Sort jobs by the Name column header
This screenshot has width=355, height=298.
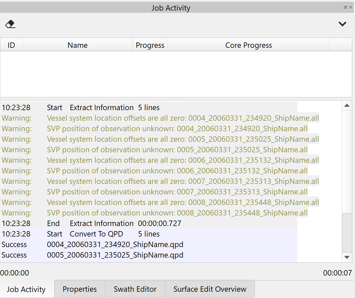pyautogui.click(x=77, y=45)
